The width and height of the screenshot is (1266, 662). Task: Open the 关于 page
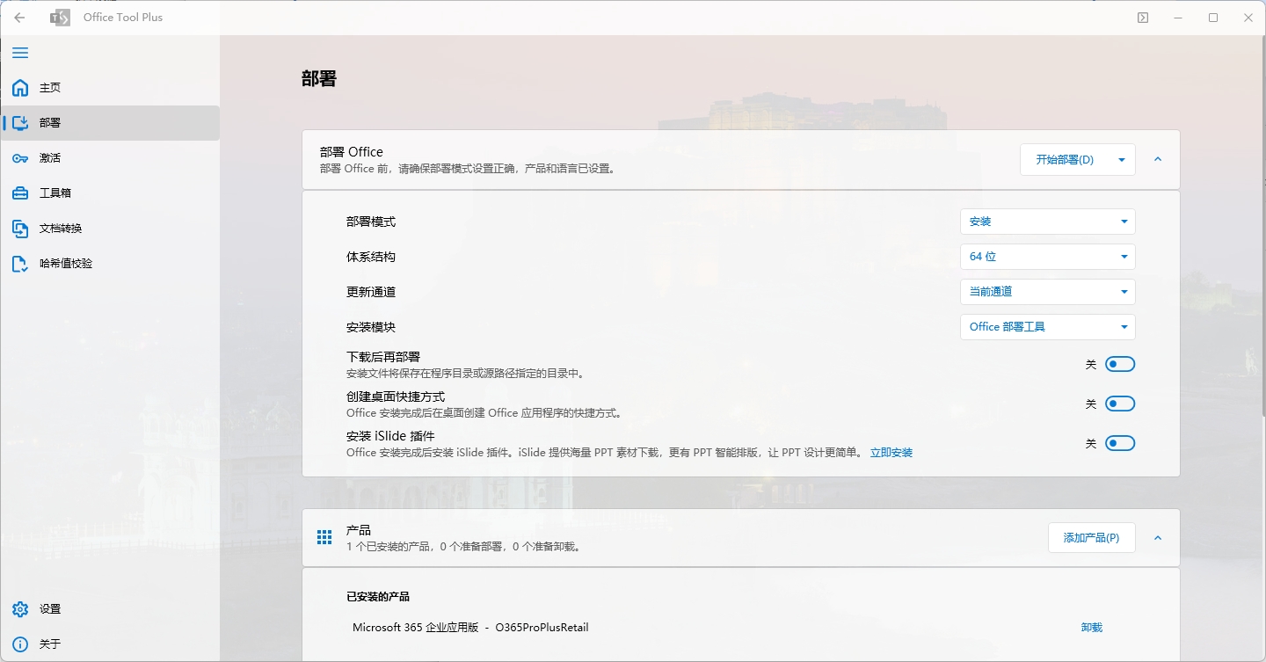pos(110,644)
